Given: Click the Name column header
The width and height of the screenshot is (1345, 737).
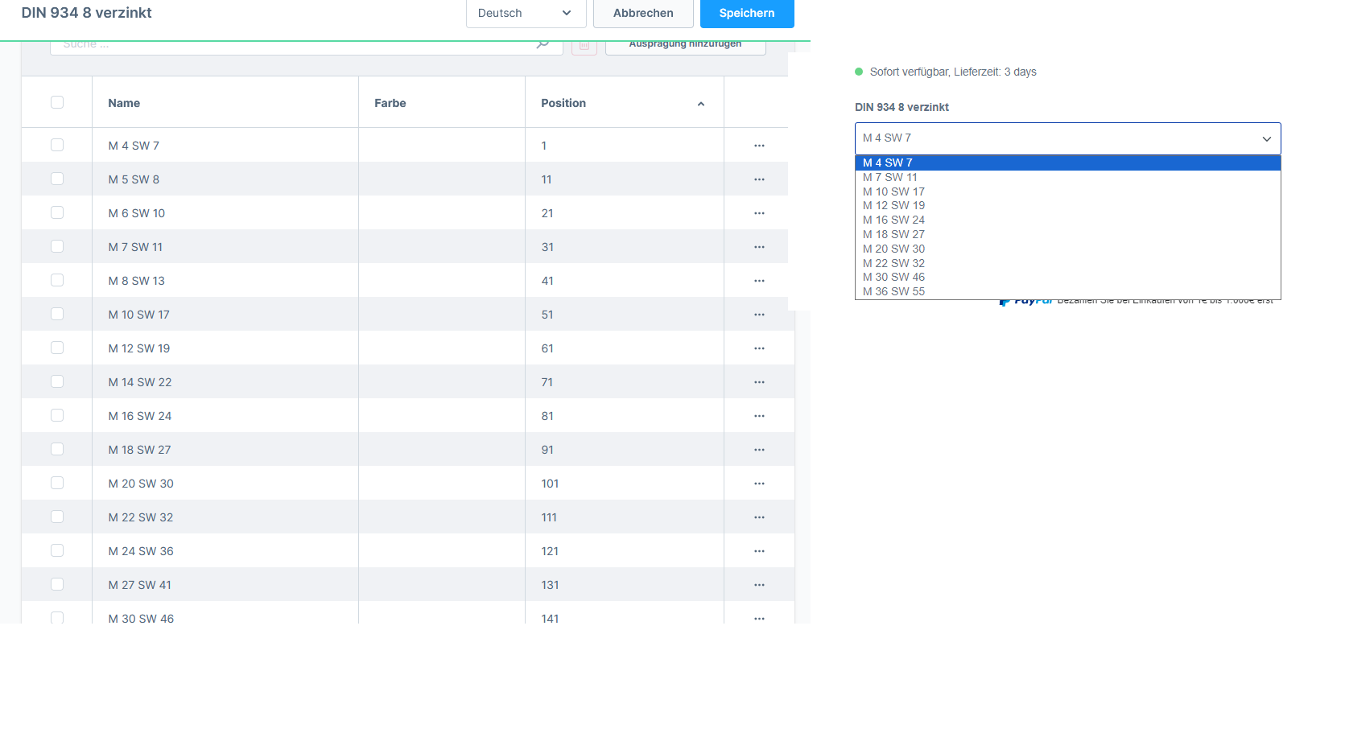Looking at the screenshot, I should click(x=124, y=103).
